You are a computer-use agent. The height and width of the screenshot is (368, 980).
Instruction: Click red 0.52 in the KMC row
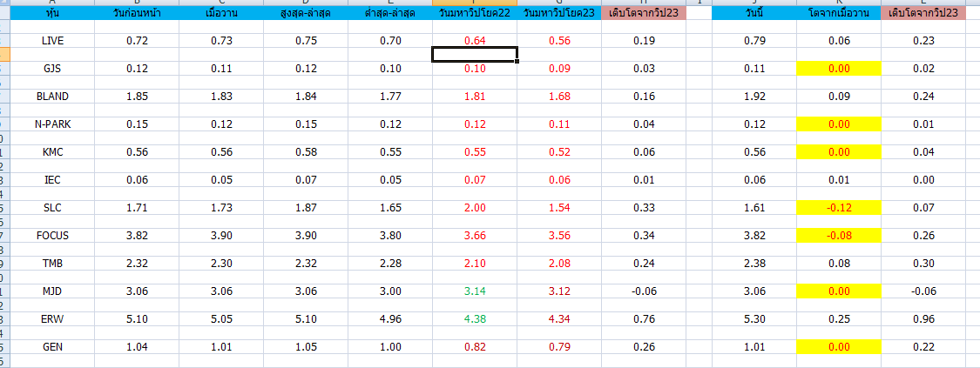pyautogui.click(x=559, y=152)
